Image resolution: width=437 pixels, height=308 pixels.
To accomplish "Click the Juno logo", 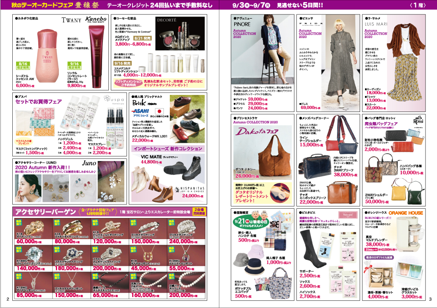I will (89, 163).
